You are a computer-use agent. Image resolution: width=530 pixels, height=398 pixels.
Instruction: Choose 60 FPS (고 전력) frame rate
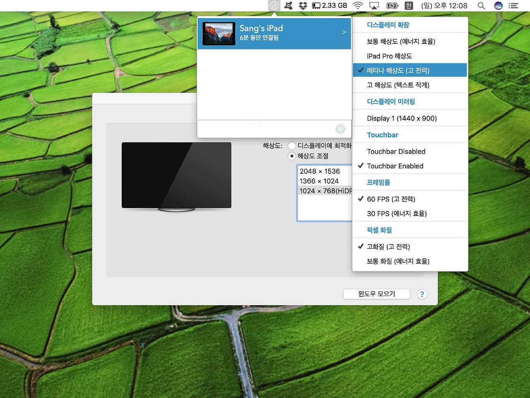point(410,199)
